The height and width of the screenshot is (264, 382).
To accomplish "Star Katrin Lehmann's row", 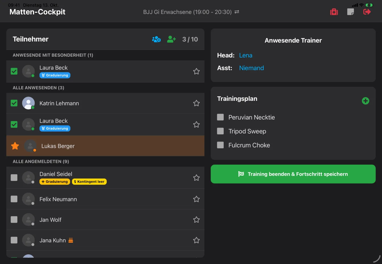I will (x=196, y=103).
